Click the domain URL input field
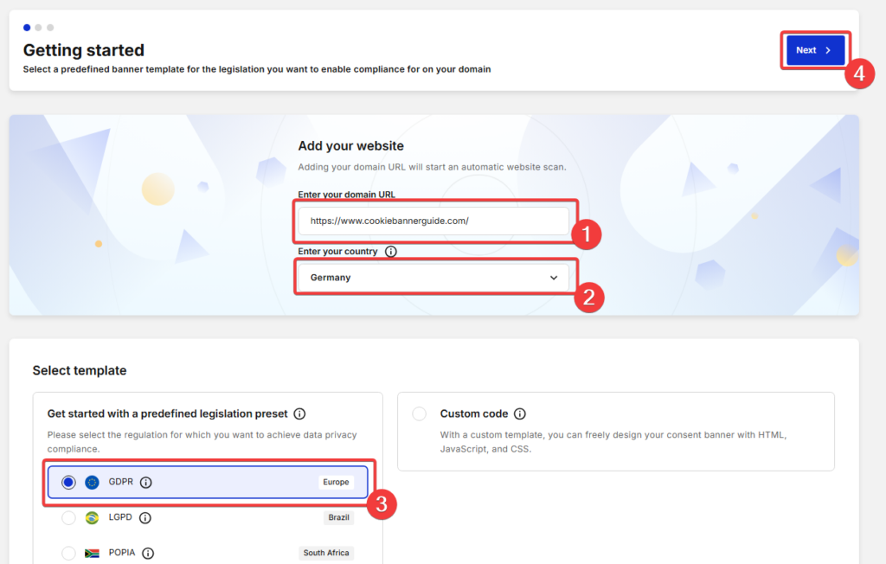The image size is (886, 564). (433, 221)
